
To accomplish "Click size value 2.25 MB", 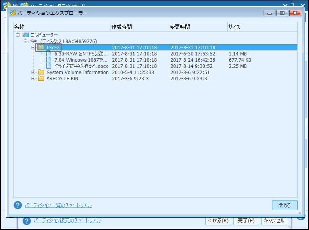I will tap(238, 66).
